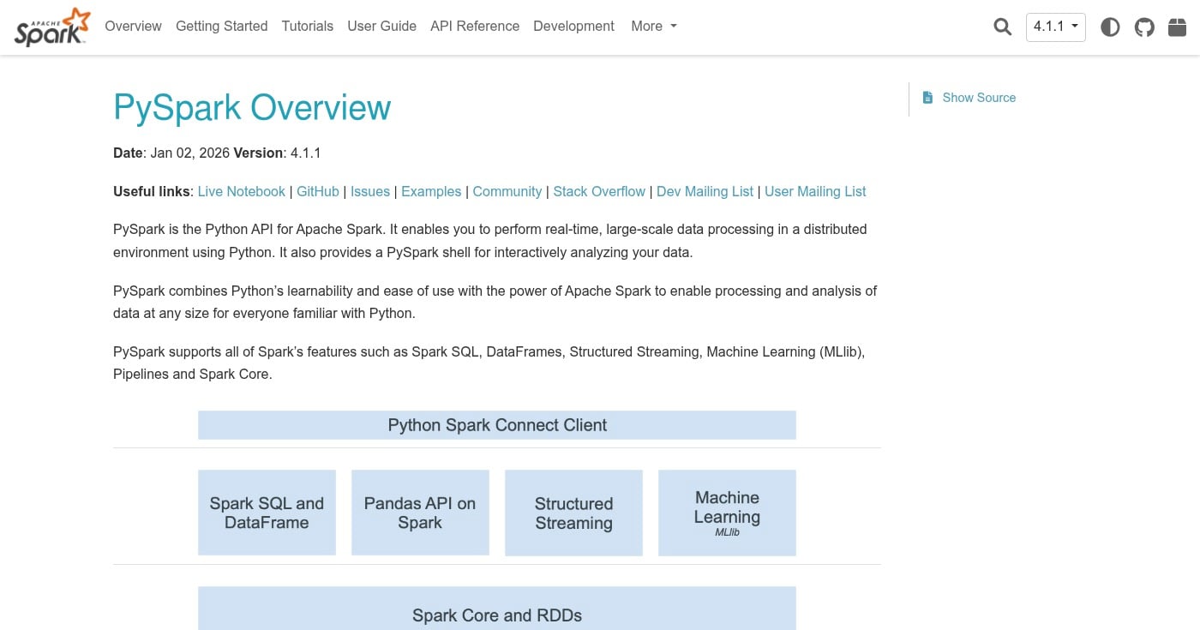Open the Dev Mailing List link
Viewport: 1200px width, 630px height.
point(705,192)
